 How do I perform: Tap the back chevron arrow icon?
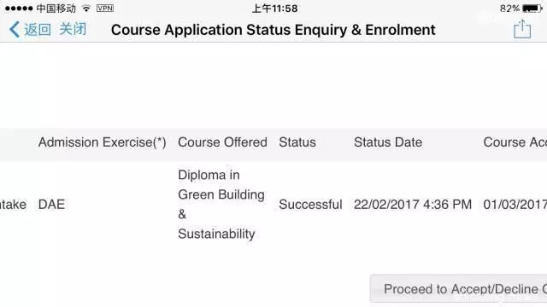coord(15,30)
